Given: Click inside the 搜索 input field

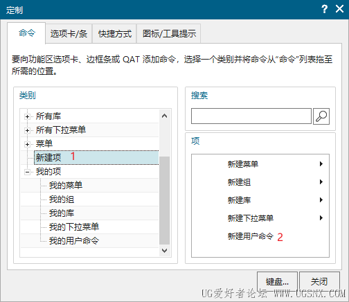Looking at the screenshot, I should 251,116.
